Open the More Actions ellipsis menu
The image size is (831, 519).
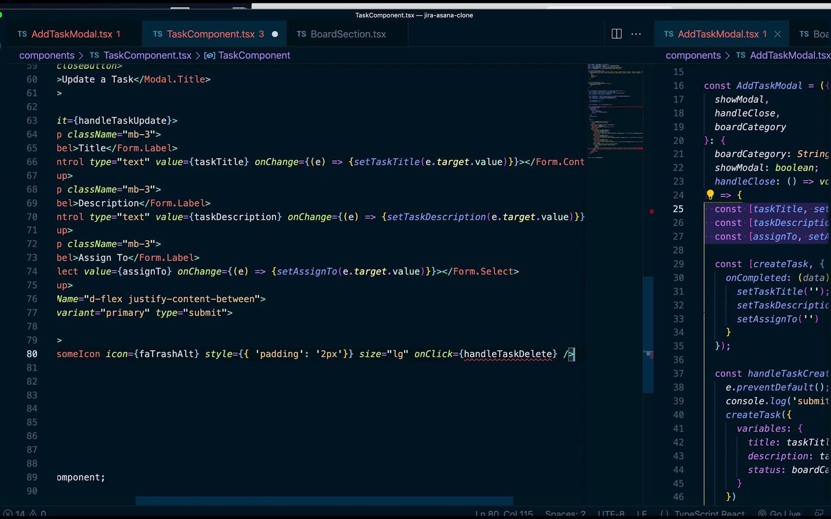point(636,34)
